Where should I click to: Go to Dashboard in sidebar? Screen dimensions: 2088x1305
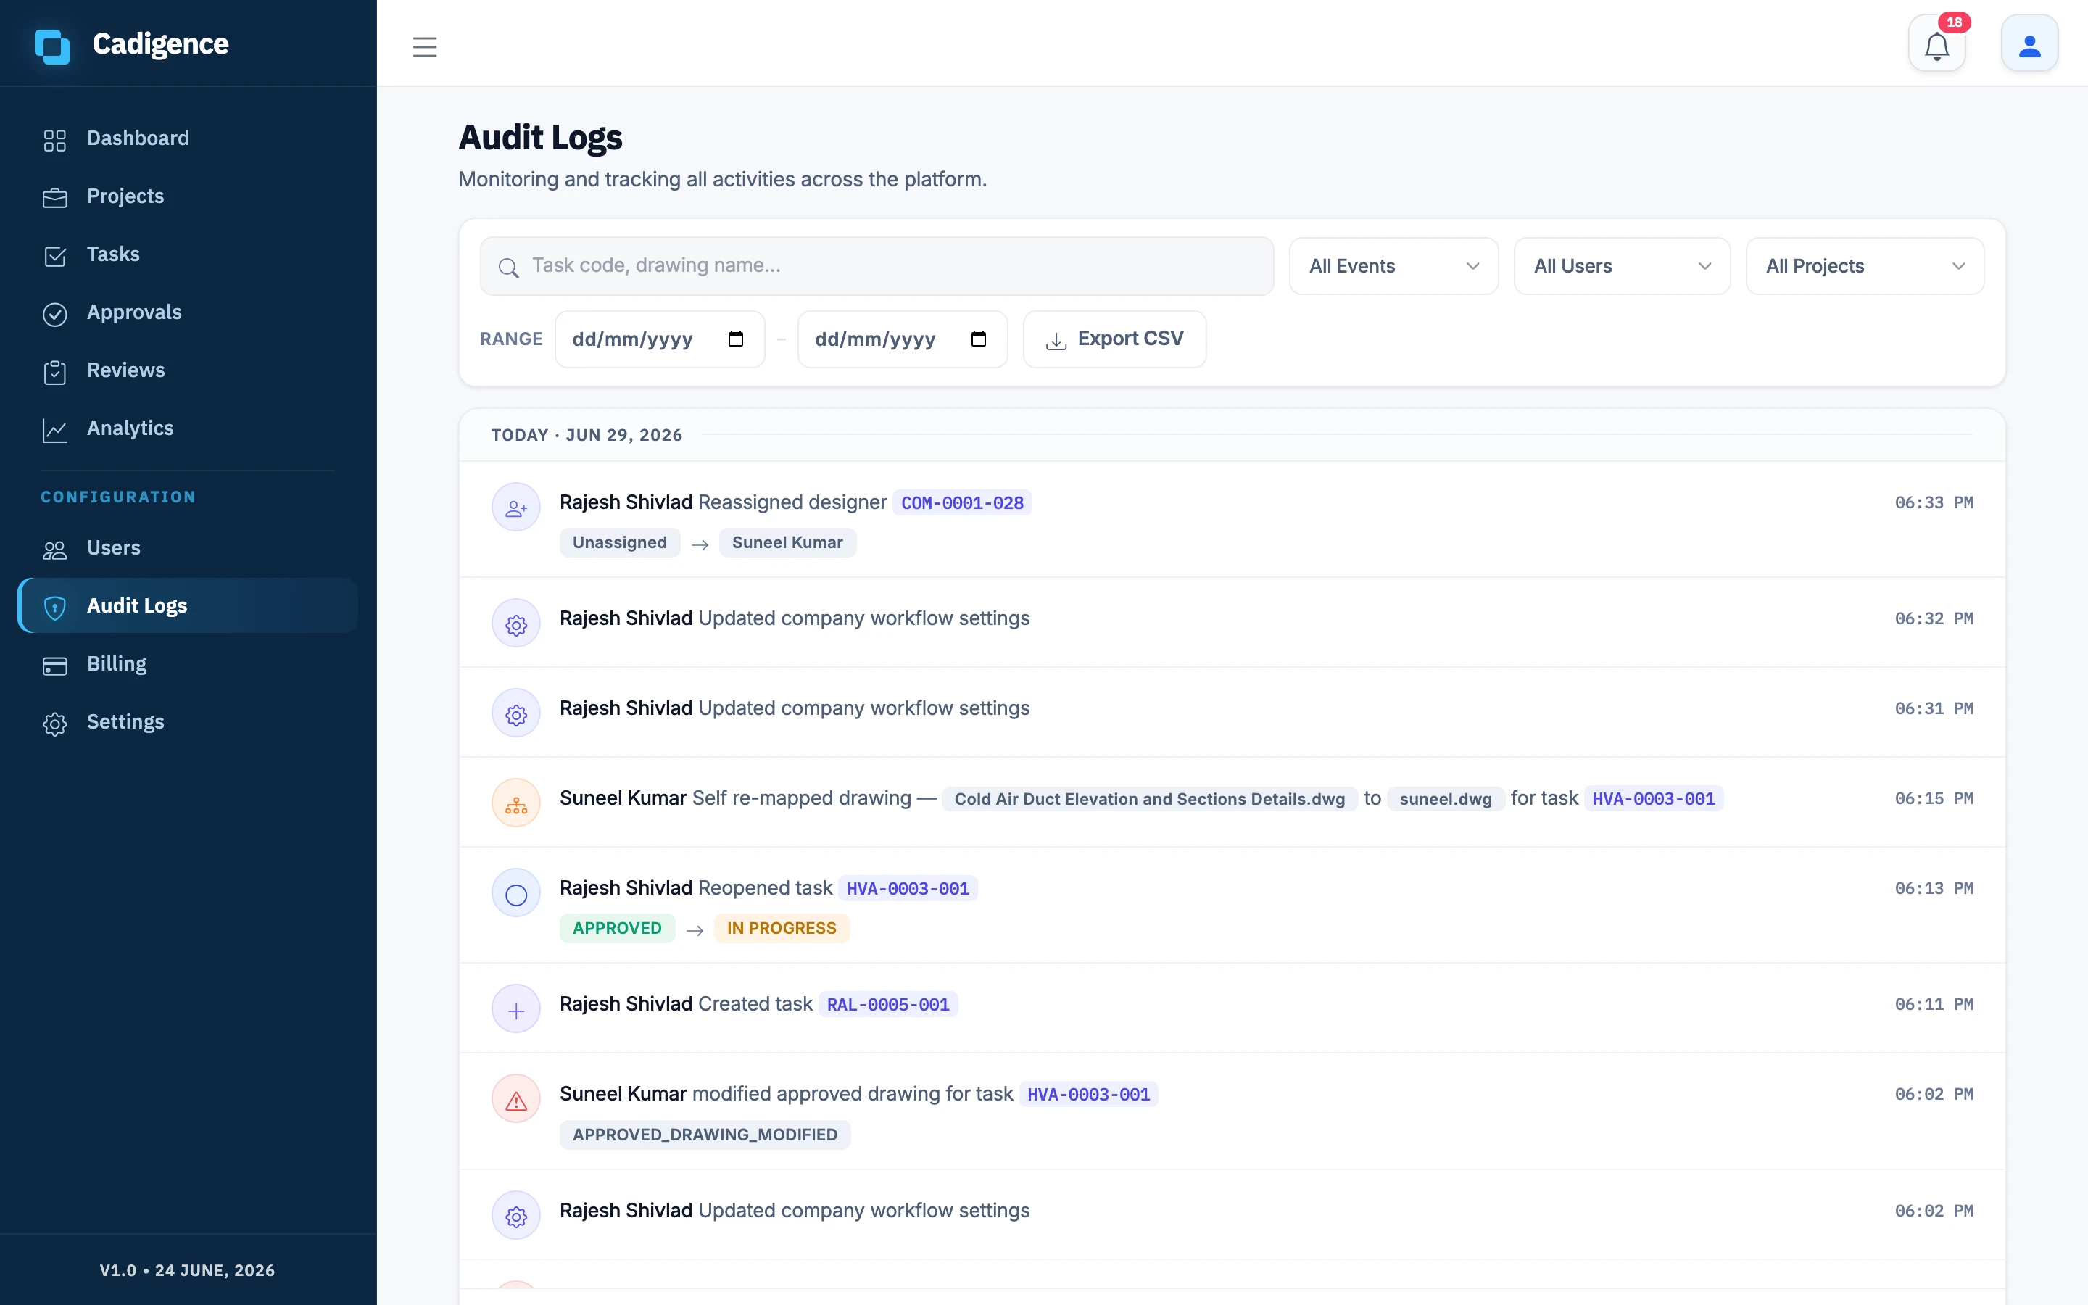tap(188, 138)
